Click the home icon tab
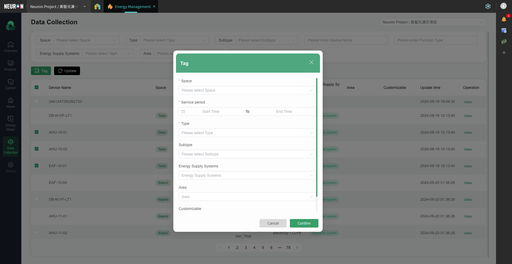Screen dimensions: 512x264 97,6
